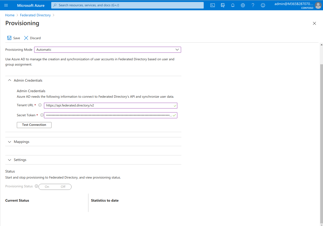Viewport: 323px width, 226px height.
Task: Open Azure Cloud Shell
Action: [212, 5]
